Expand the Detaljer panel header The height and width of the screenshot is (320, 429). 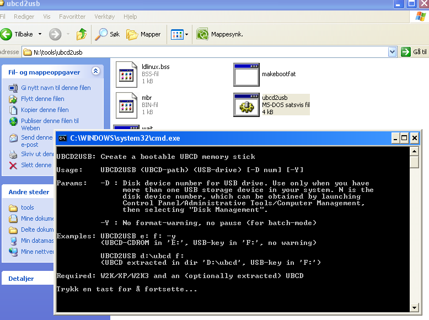(x=28, y=279)
